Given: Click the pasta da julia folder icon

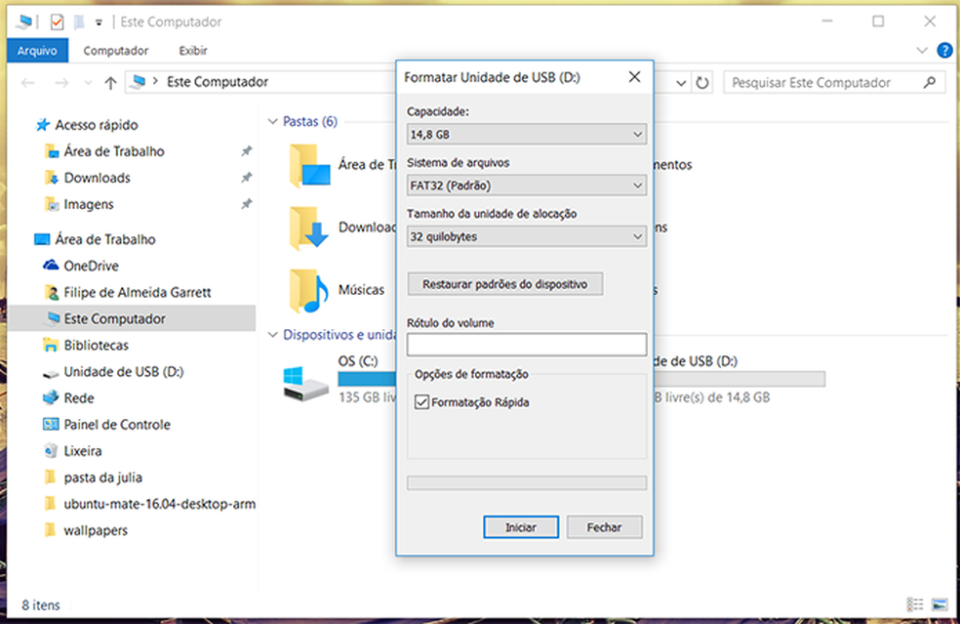Looking at the screenshot, I should (x=50, y=477).
